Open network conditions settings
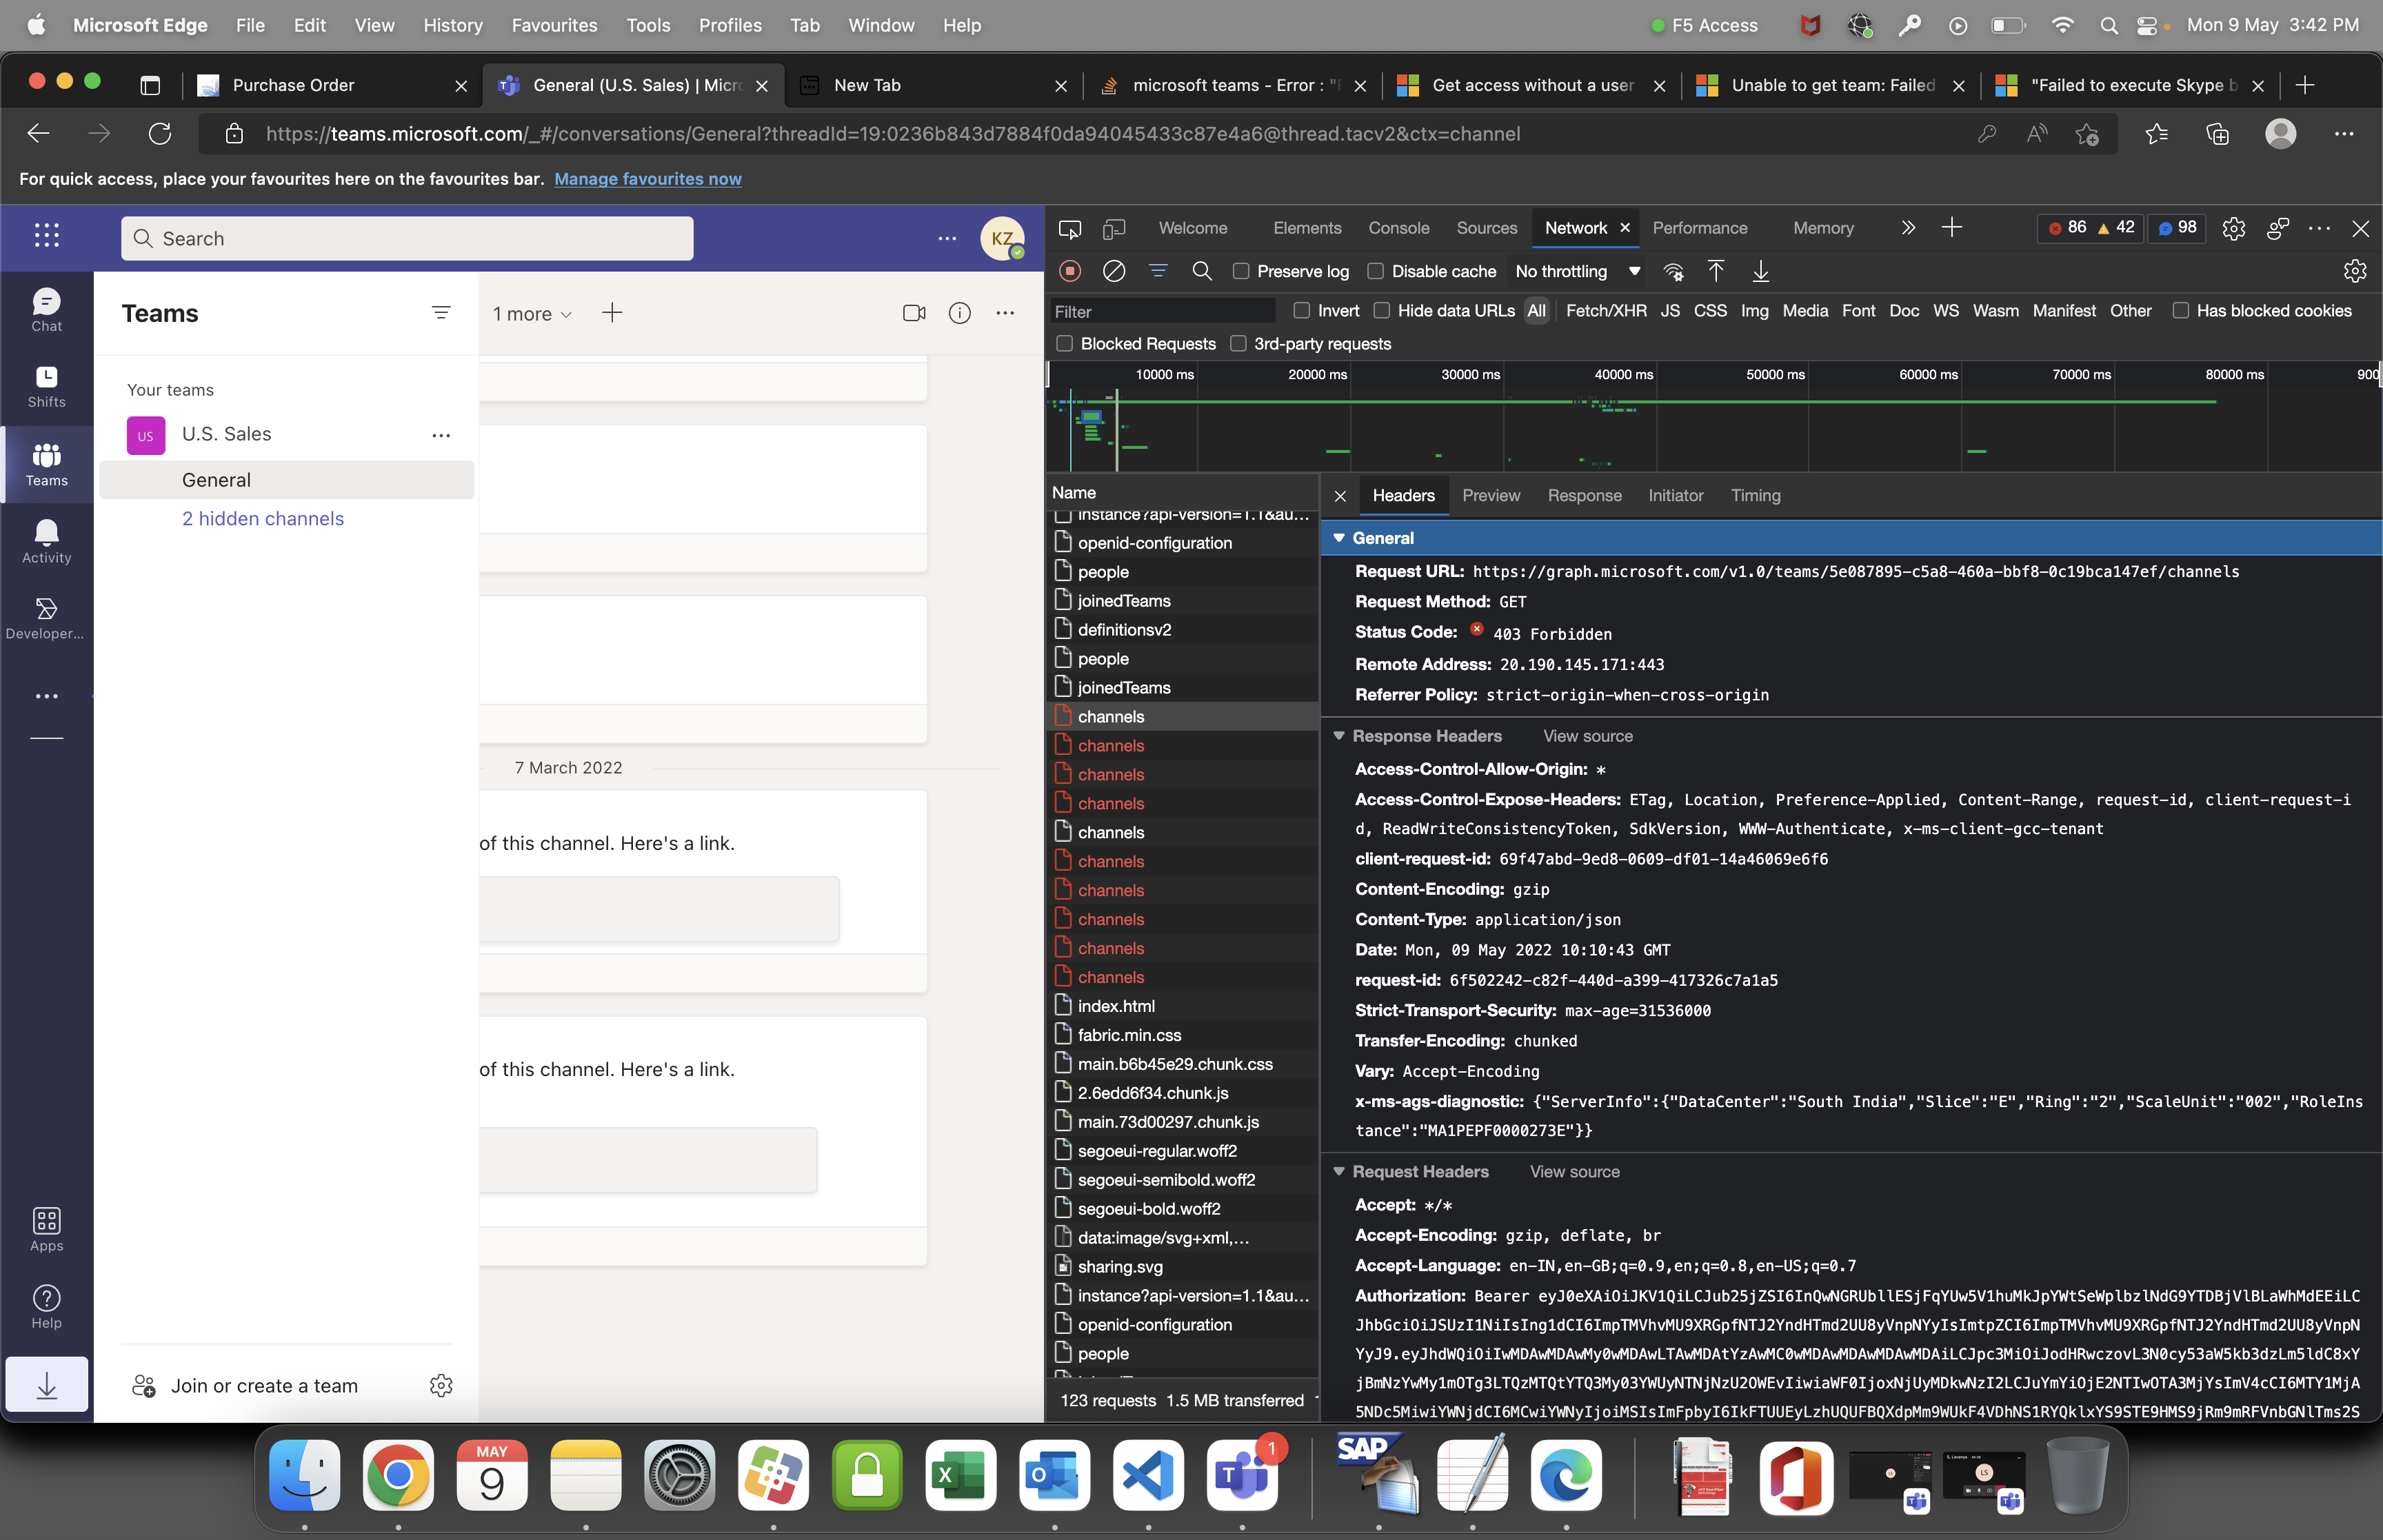The width and height of the screenshot is (2383, 1540). (1674, 271)
